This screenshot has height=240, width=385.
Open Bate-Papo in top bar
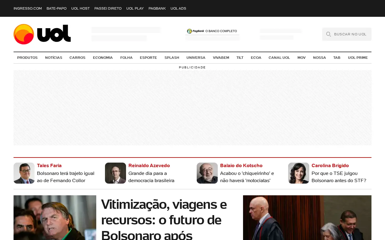[57, 8]
